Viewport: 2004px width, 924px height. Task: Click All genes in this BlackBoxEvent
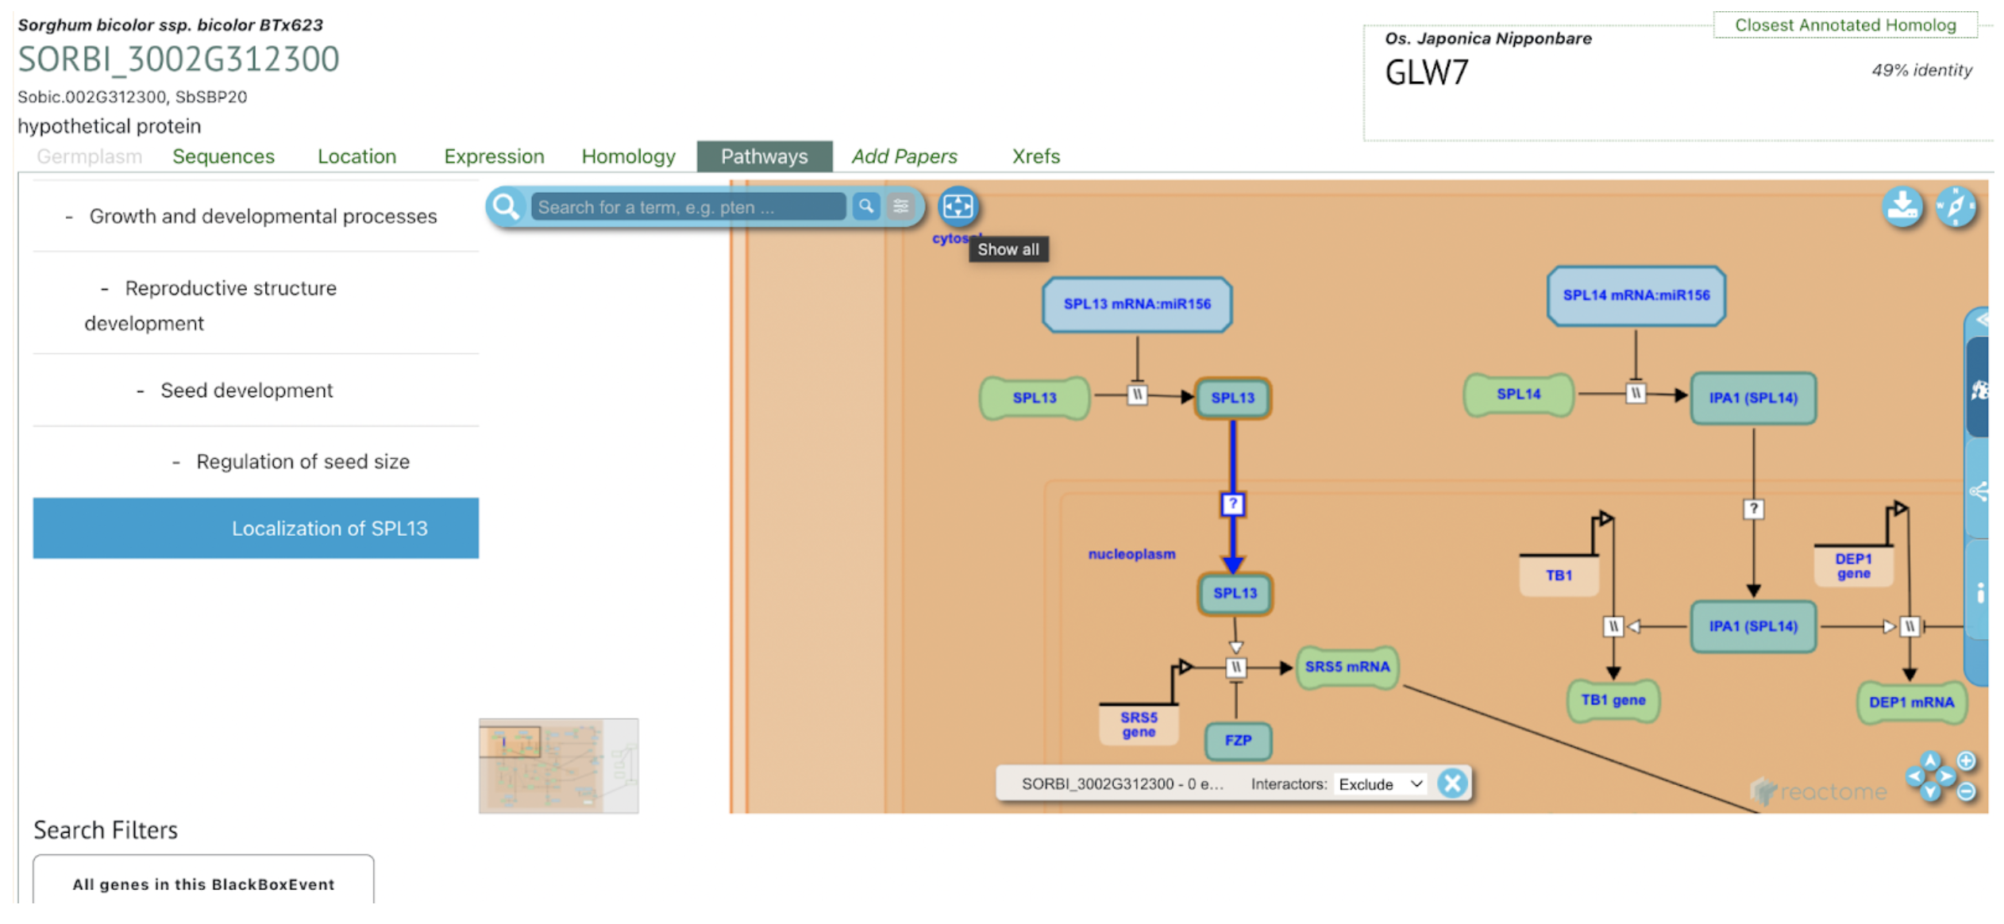[203, 884]
